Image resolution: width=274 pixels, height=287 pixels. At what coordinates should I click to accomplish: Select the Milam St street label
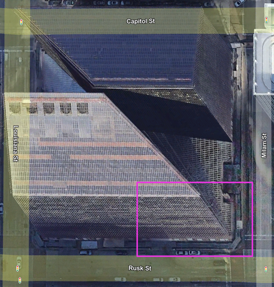coord(264,145)
